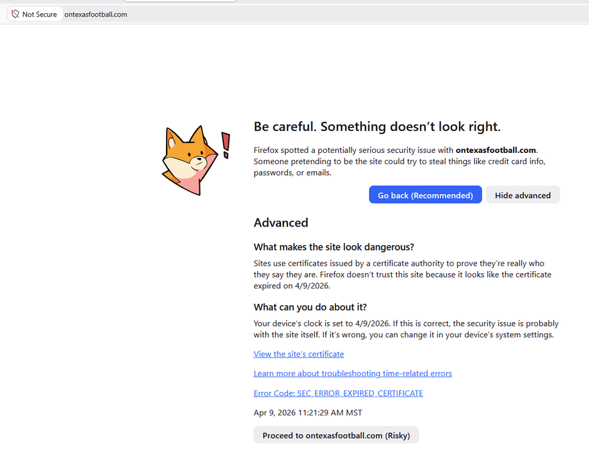The image size is (589, 472).
Task: Follow the troubleshooting time-related errors link
Action: [x=353, y=373]
